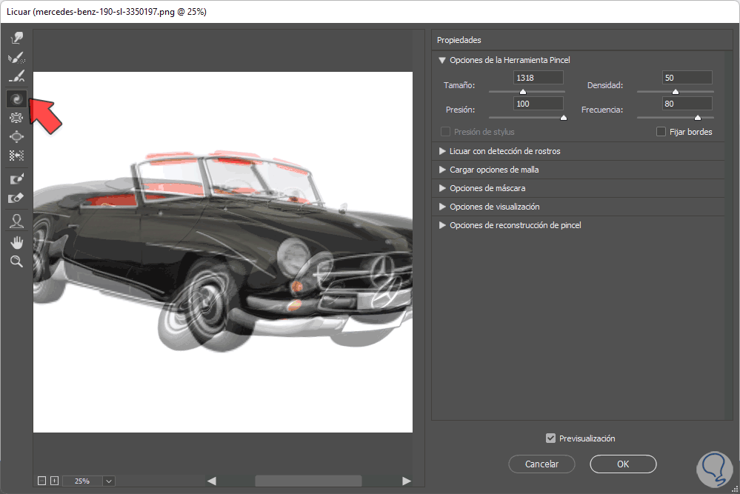This screenshot has height=494, width=740.
Task: Switch to the Hand tool
Action: point(16,241)
